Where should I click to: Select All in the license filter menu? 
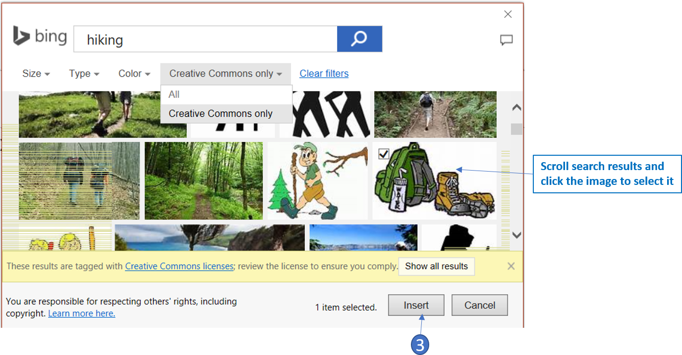(x=174, y=94)
